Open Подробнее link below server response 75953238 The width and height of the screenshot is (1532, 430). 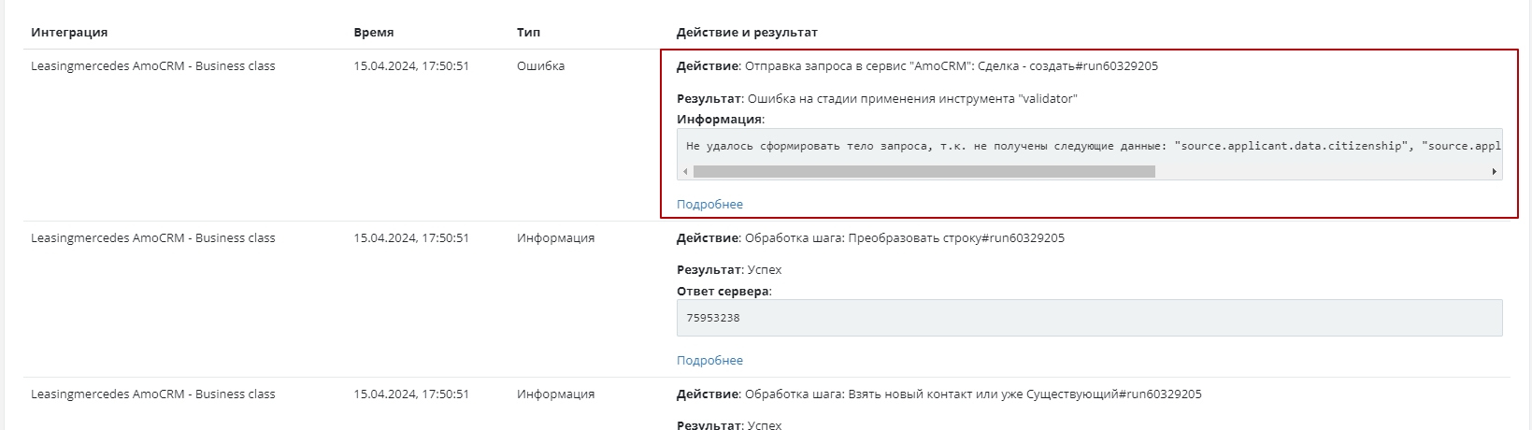[x=709, y=360]
